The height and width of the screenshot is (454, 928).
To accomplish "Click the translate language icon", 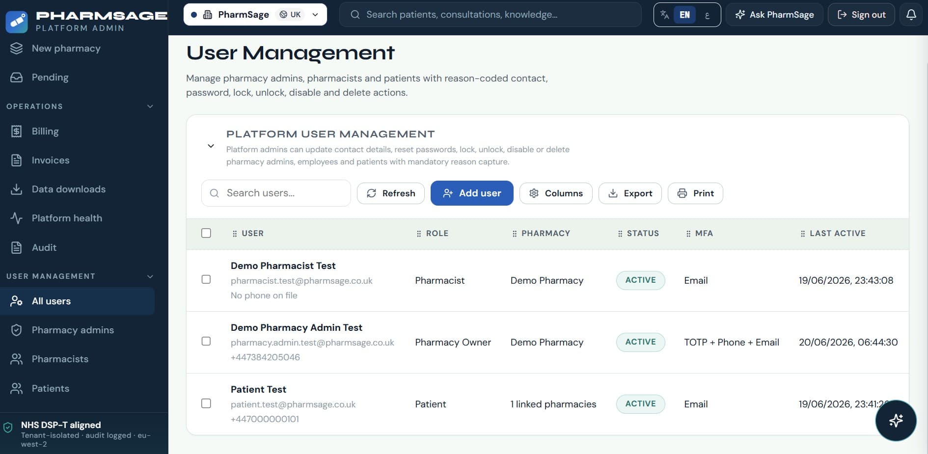I will (x=664, y=15).
